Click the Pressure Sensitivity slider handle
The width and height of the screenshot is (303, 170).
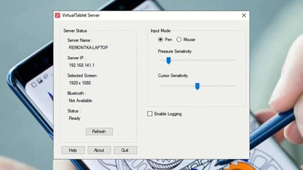pyautogui.click(x=169, y=60)
